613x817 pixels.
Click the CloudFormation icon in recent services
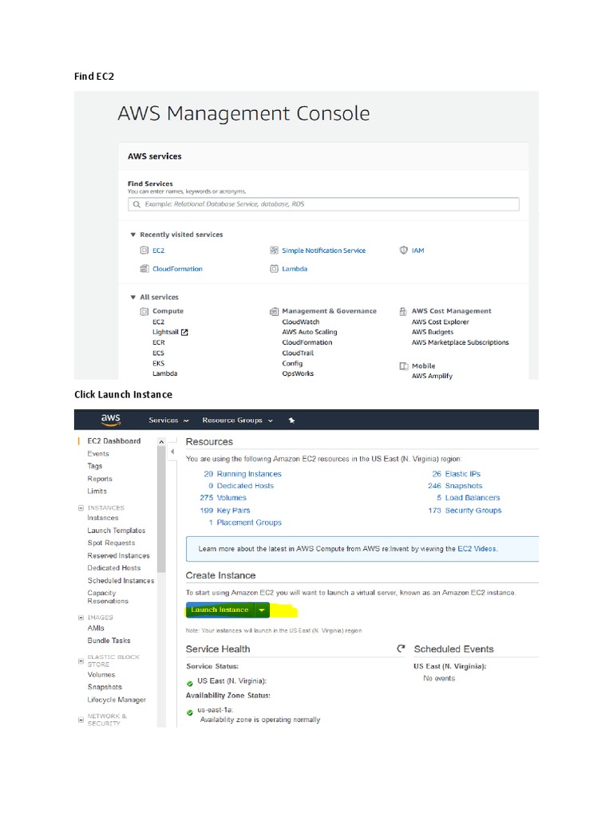pyautogui.click(x=144, y=268)
